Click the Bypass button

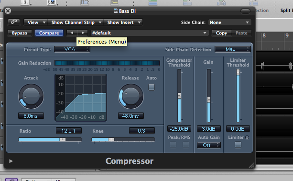click(x=20, y=33)
